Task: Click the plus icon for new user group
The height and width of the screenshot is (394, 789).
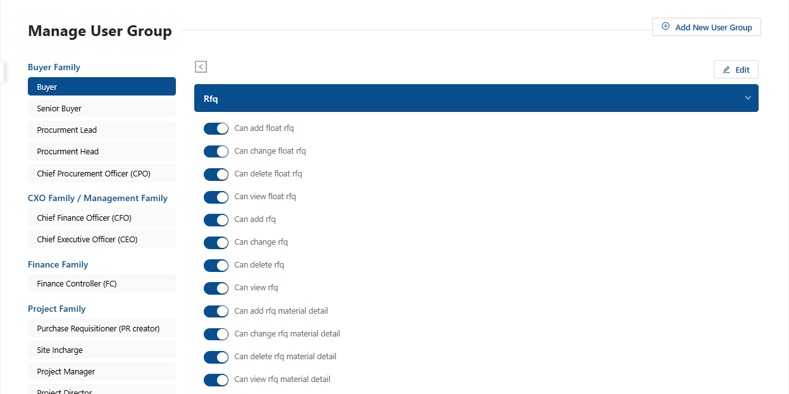Action: pyautogui.click(x=665, y=27)
